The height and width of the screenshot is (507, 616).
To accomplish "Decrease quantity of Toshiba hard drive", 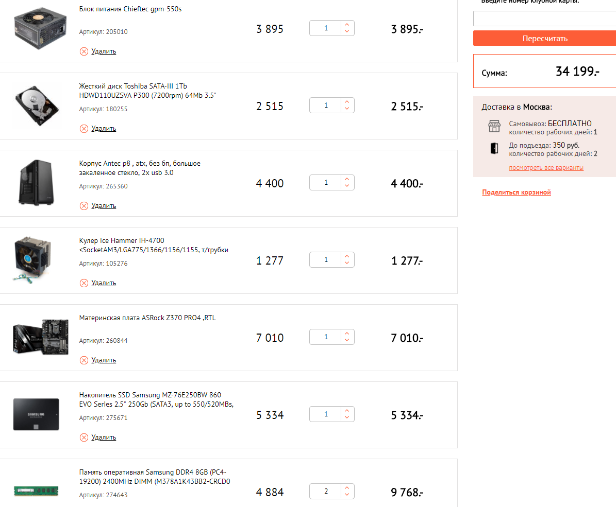I will 347,109.
